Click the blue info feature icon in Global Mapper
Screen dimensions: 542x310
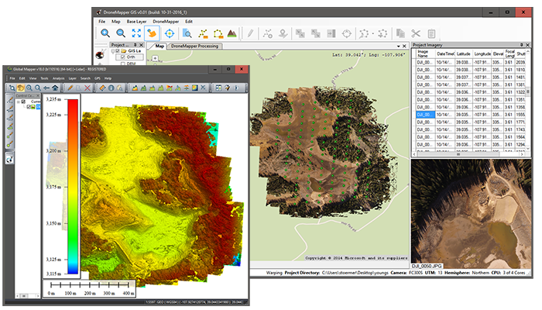pyautogui.click(x=111, y=88)
